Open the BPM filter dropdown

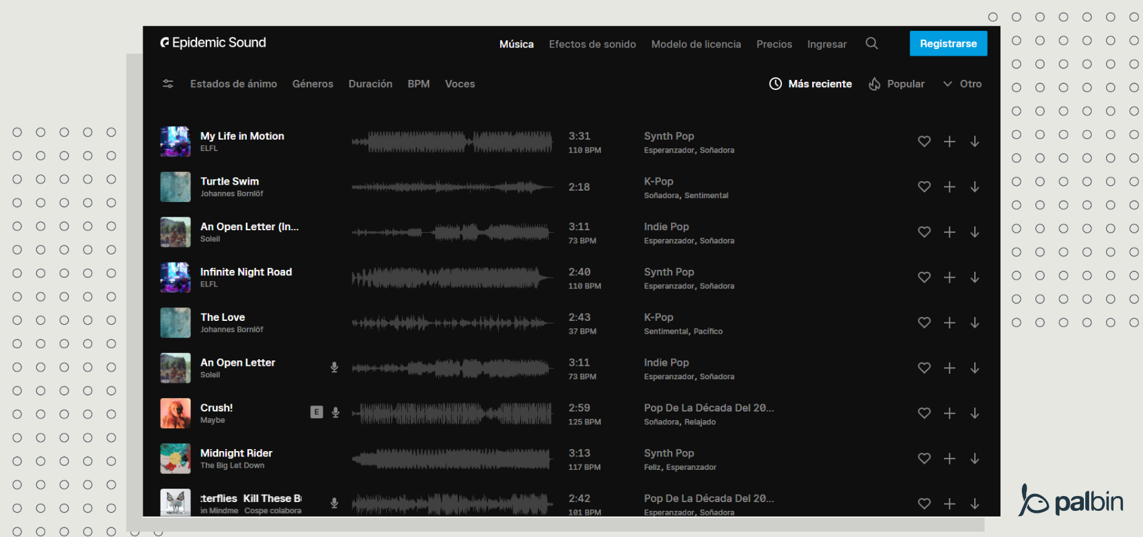(418, 84)
